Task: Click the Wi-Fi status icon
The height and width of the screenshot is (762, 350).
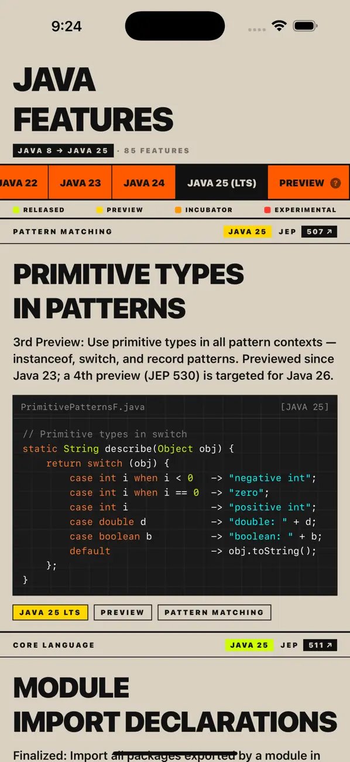Action: point(279,26)
